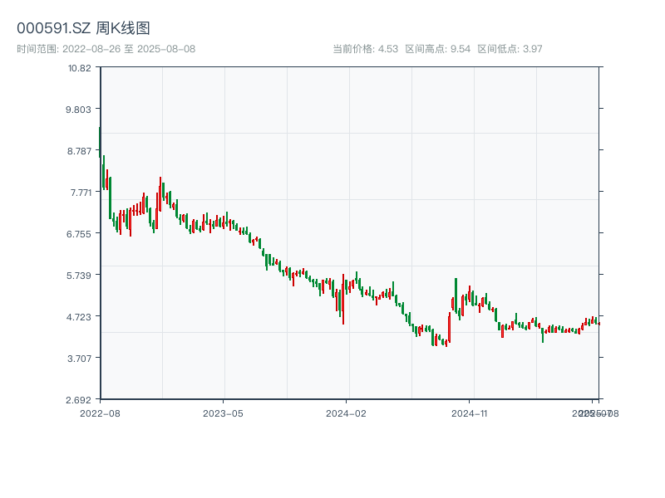The height and width of the screenshot is (498, 665).
Task: Pick the 2024-11 x-axis date label
Action: point(470,413)
